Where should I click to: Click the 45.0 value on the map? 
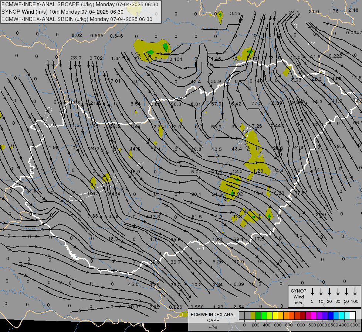[133, 284]
